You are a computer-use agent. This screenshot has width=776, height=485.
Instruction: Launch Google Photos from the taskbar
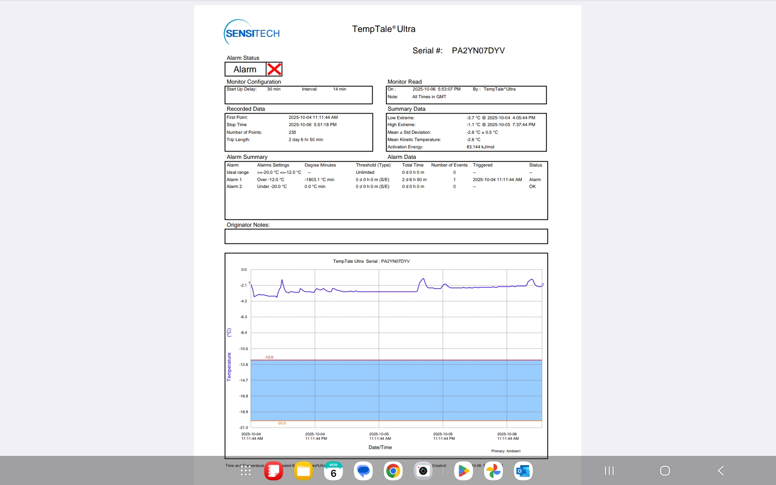[493, 471]
